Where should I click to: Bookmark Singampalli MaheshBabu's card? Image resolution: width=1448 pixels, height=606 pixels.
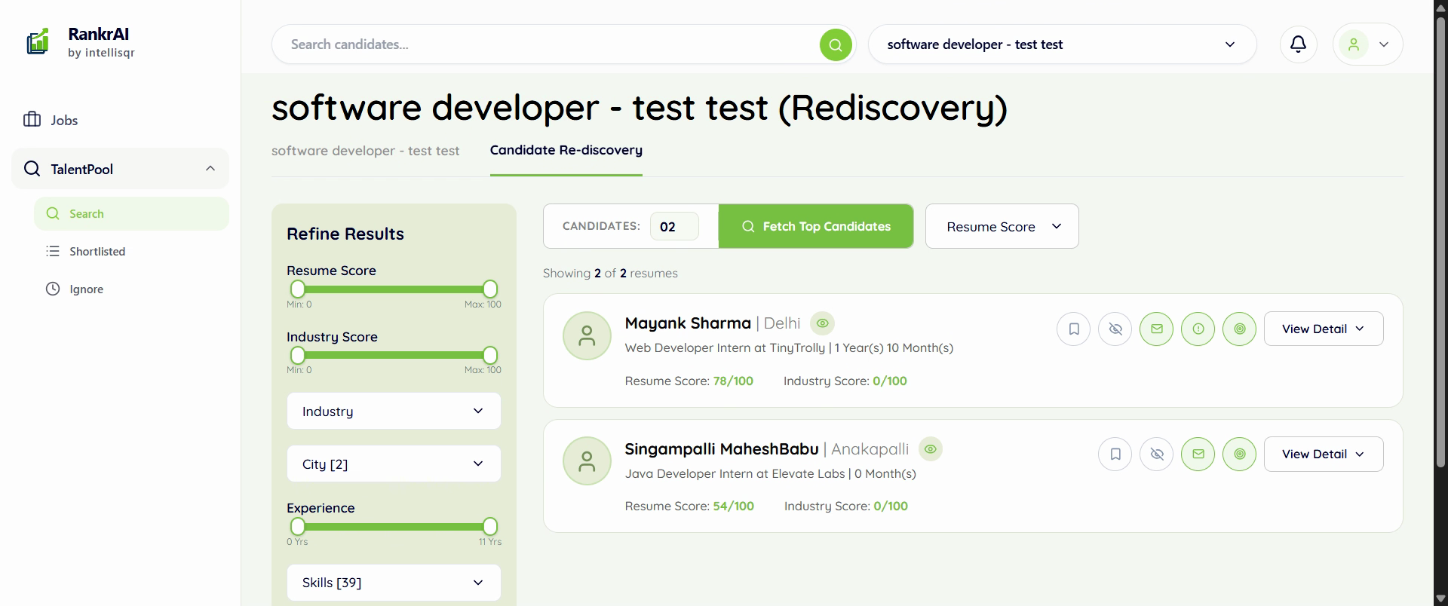tap(1115, 454)
